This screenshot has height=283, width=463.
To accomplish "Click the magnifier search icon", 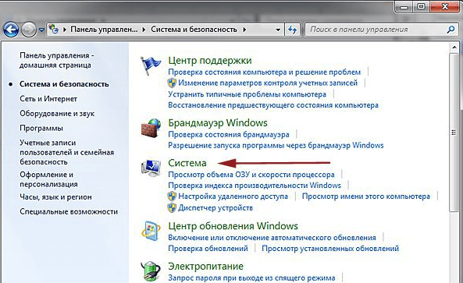I will [x=451, y=30].
